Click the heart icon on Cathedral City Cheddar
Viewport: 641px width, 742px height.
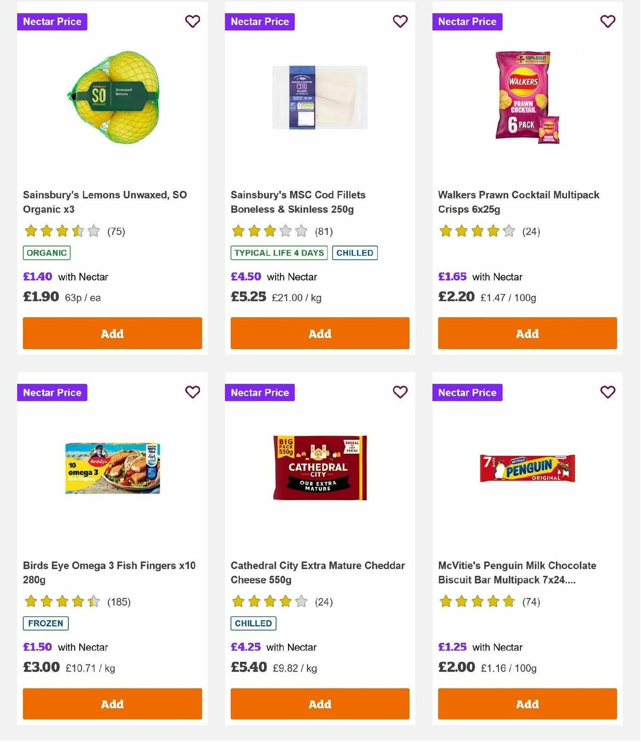pos(400,392)
